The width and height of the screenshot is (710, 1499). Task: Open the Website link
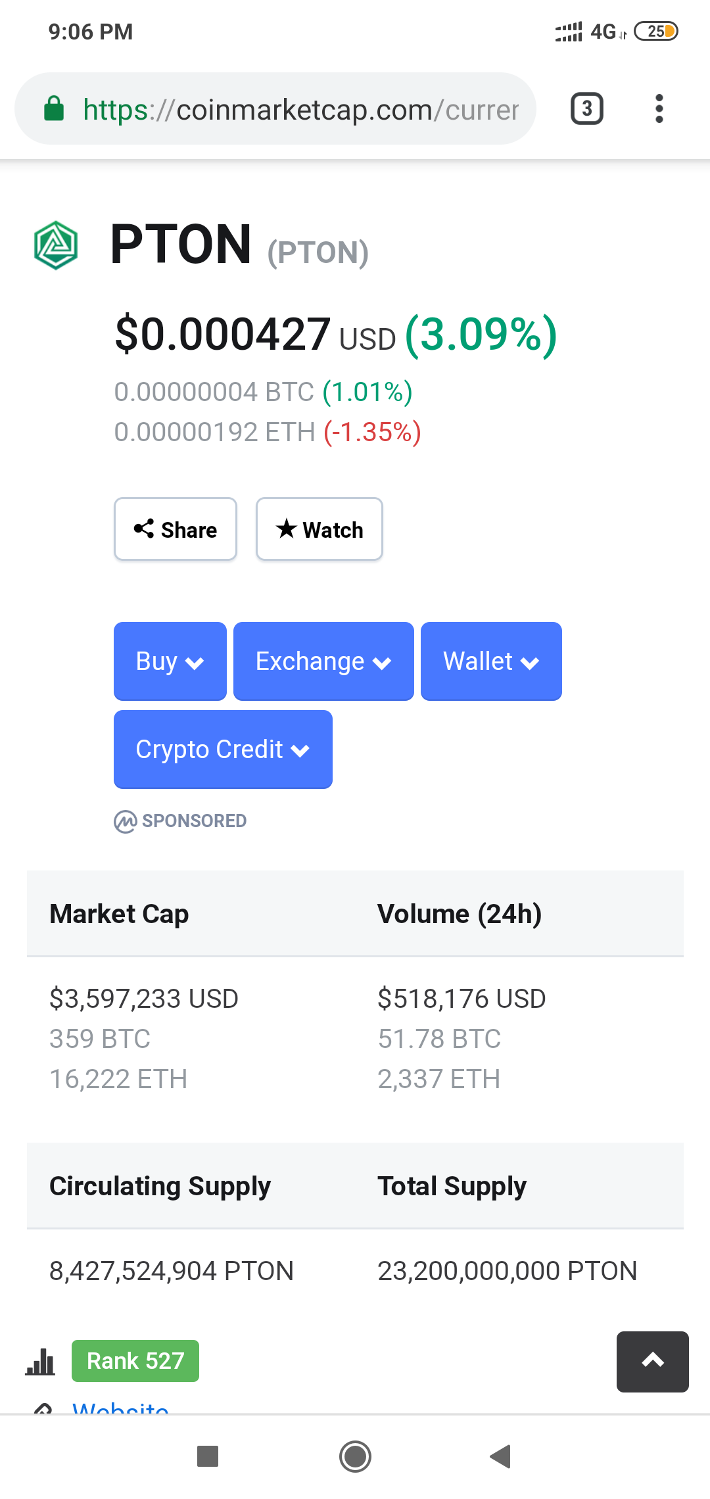(120, 1407)
